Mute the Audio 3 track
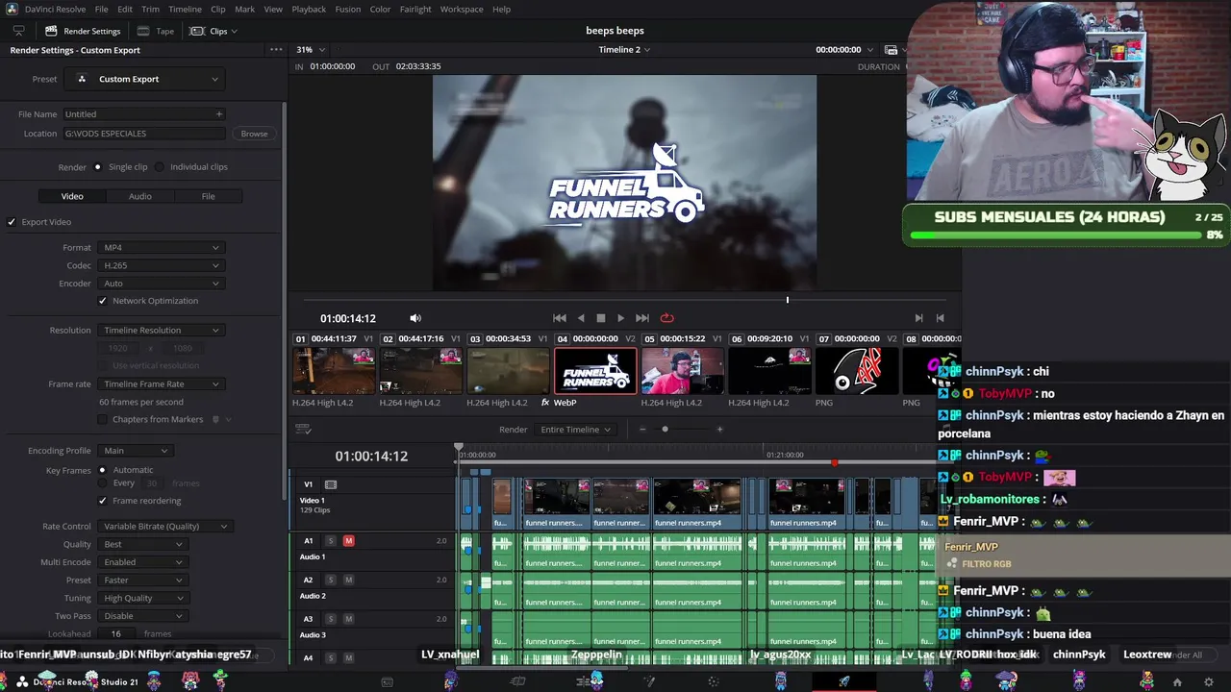Screen dimensions: 1231x692 click(349, 619)
